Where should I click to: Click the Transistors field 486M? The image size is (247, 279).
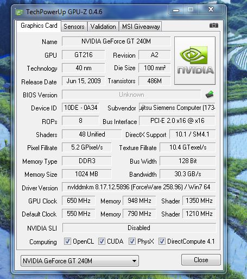[x=154, y=81]
